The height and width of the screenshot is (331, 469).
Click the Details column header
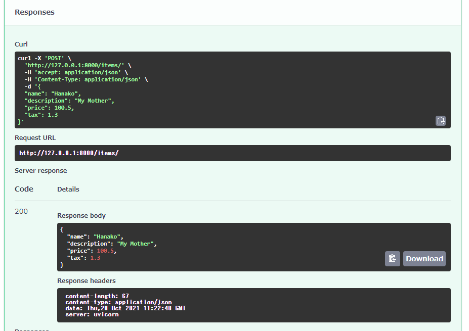(68, 189)
